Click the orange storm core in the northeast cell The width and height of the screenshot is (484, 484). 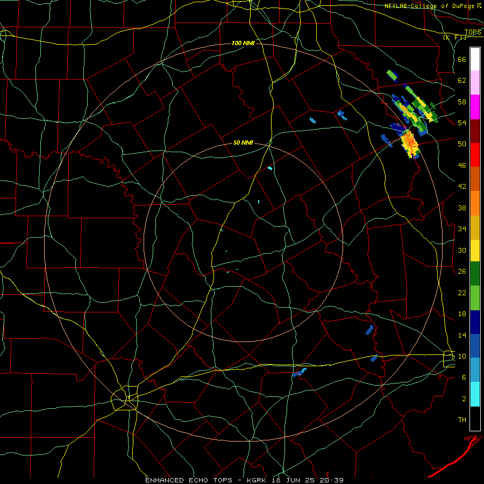pyautogui.click(x=410, y=140)
